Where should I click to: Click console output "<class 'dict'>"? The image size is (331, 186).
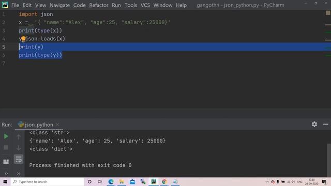coord(51,149)
